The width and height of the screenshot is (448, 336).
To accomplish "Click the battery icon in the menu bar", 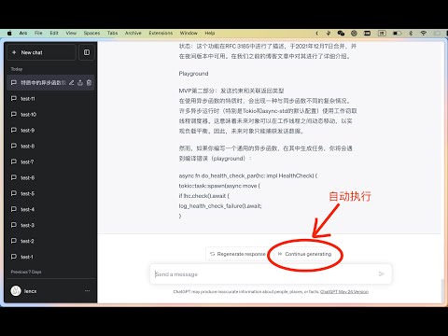I will [397, 33].
